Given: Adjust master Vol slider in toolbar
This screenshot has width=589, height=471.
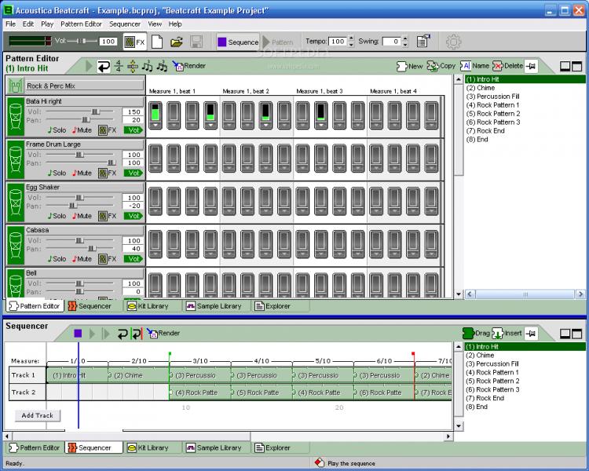Looking at the screenshot, I should tap(82, 41).
